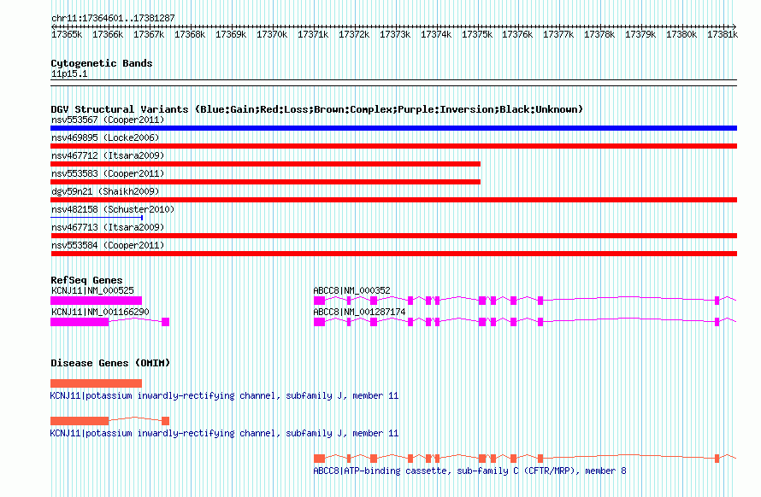Open the nsv482158 (Schuster2010) label
761x497 pixels.
coord(113,209)
